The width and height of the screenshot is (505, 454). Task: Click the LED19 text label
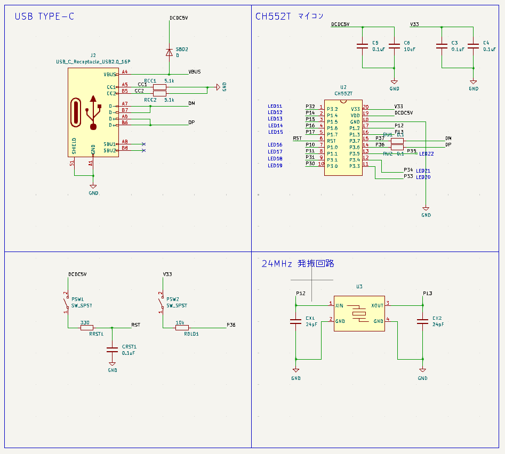[x=275, y=165]
